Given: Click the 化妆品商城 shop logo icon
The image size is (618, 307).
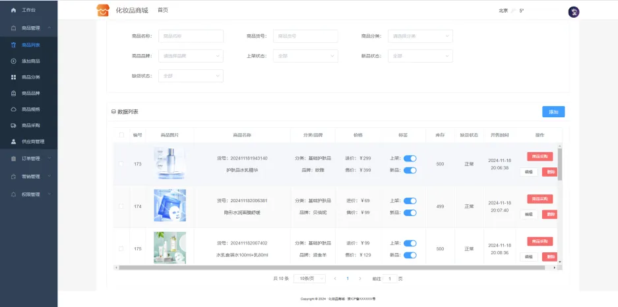Looking at the screenshot, I should [102, 11].
